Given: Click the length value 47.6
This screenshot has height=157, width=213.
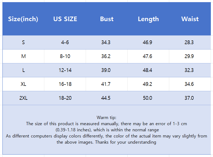Looking at the screenshot, I should tap(147, 56).
